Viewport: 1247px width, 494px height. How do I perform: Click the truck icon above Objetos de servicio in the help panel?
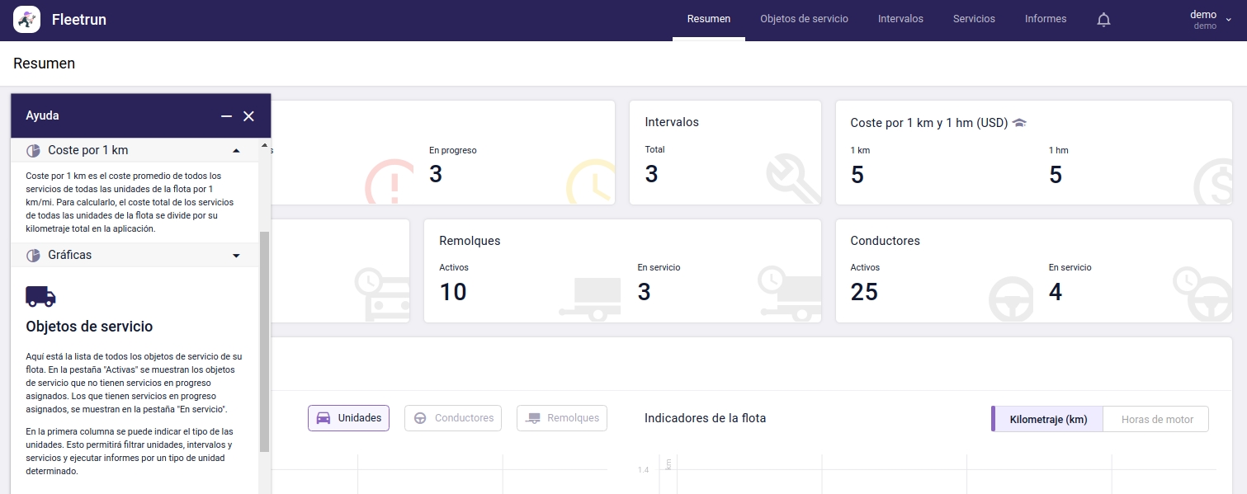[40, 296]
